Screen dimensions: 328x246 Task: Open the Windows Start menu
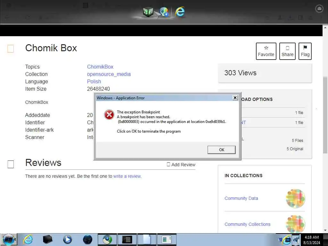click(9, 240)
